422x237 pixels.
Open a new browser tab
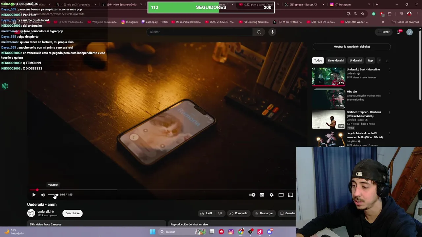[377, 5]
